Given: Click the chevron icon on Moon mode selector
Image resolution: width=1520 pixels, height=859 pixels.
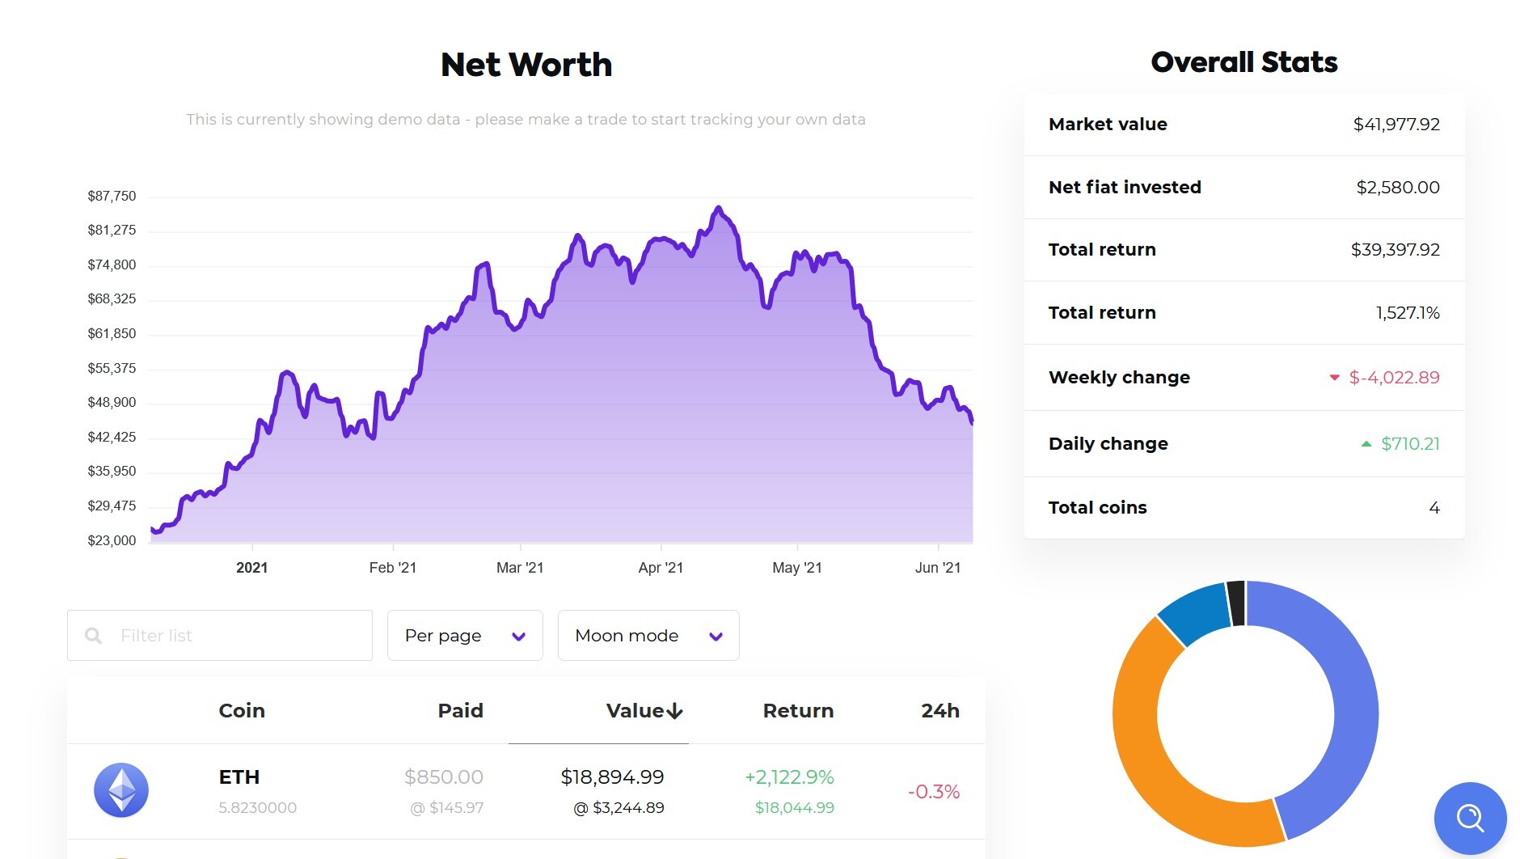Looking at the screenshot, I should click(x=715, y=636).
